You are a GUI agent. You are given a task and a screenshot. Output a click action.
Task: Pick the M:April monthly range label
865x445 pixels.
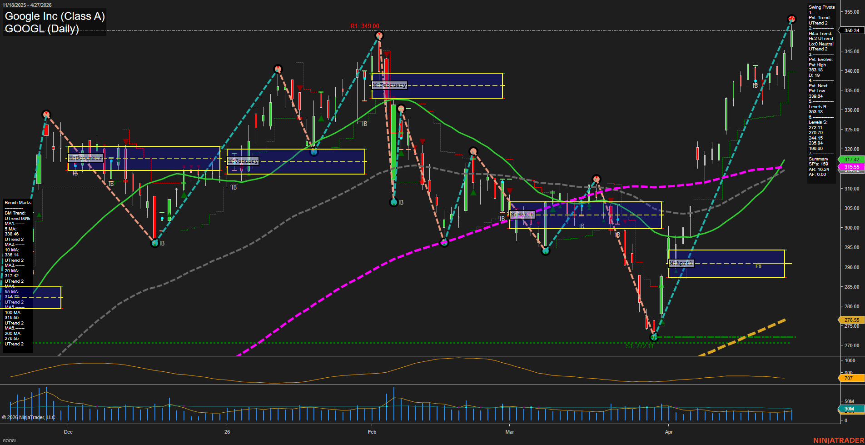pos(681,263)
